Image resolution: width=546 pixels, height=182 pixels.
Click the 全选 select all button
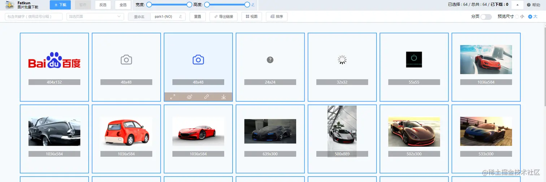(x=123, y=5)
